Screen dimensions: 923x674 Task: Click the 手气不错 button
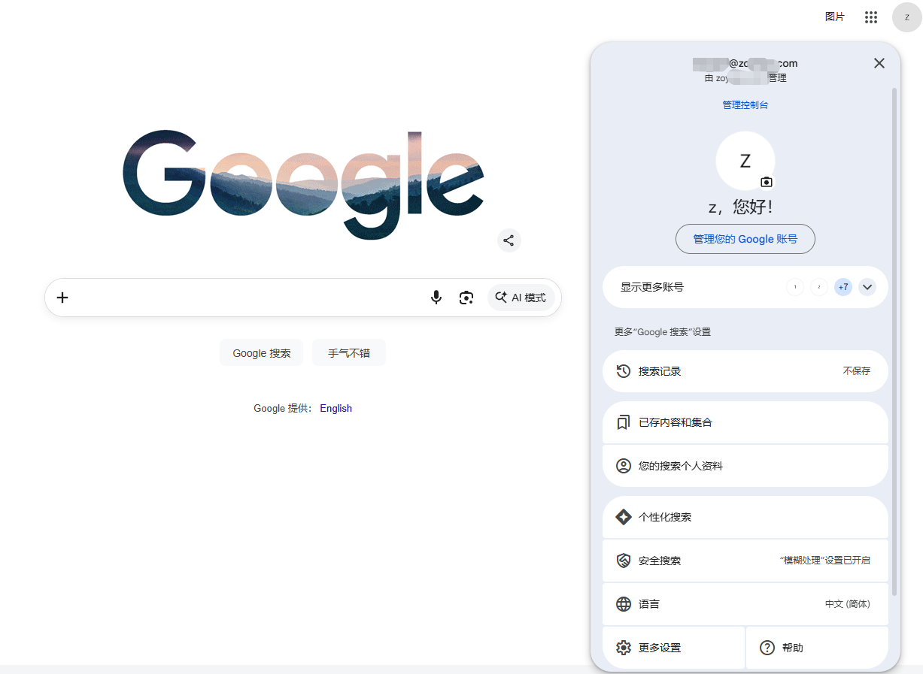click(x=349, y=353)
